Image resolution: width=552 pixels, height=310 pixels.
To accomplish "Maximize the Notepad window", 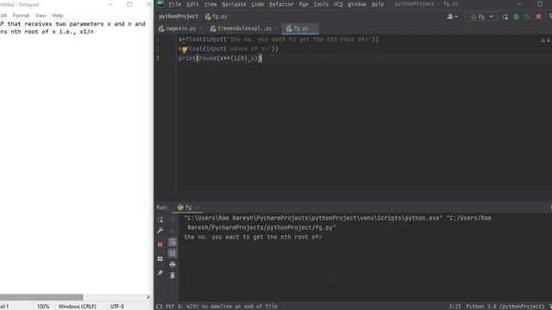I will pos(129,4).
